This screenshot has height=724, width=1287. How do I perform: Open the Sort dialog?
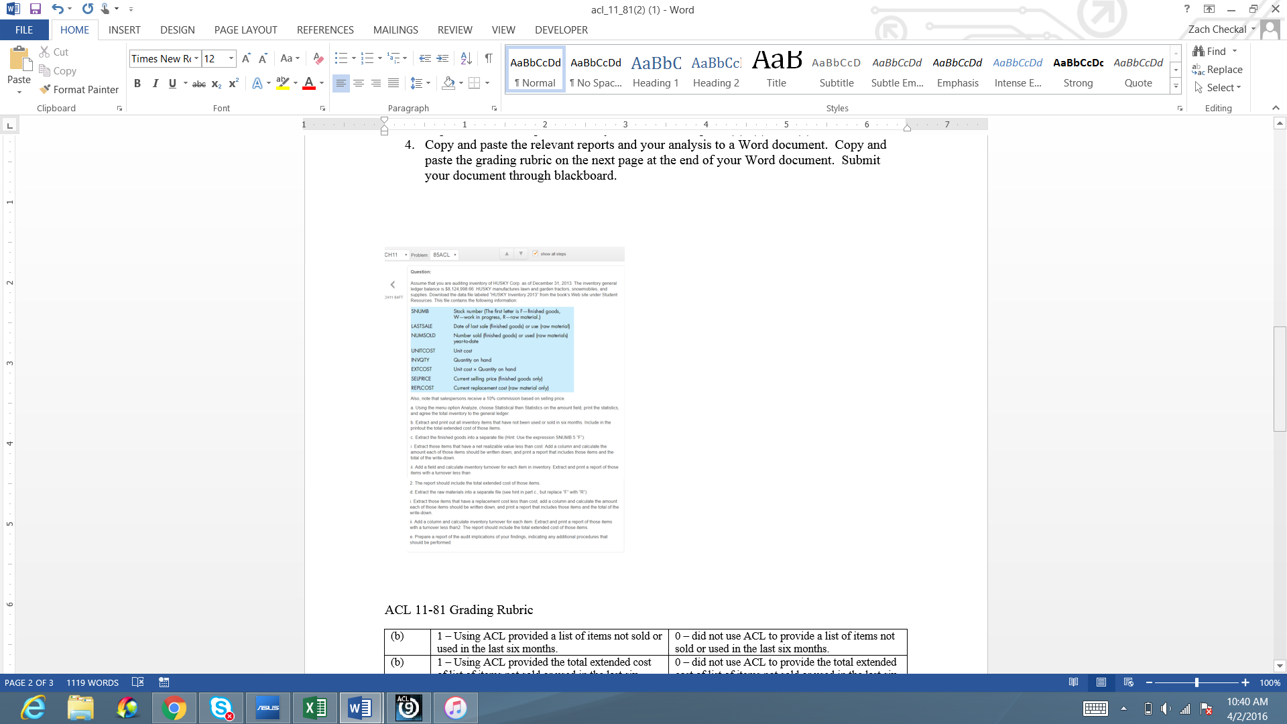point(466,58)
